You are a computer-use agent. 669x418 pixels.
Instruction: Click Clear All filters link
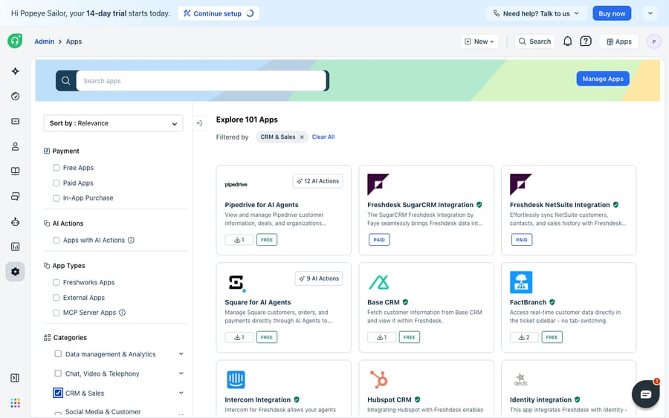point(323,137)
